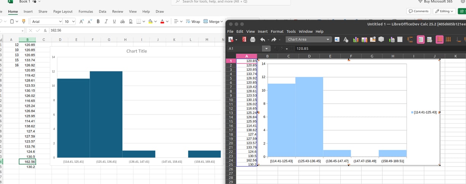Screen dimensions: 466x184
Task: Click the Data Table icon in chart toolbar
Action: [400, 40]
